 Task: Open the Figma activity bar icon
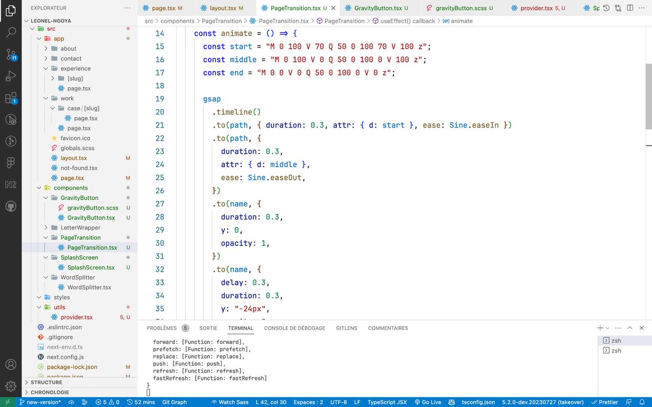coord(11,163)
